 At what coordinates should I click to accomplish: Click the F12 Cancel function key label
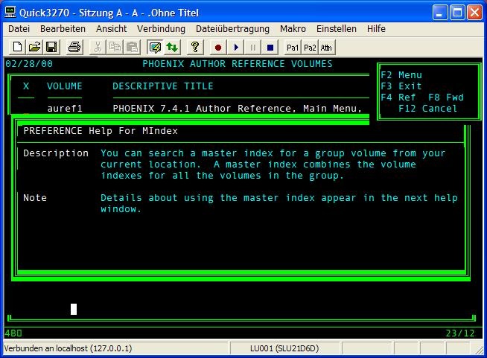tap(427, 109)
